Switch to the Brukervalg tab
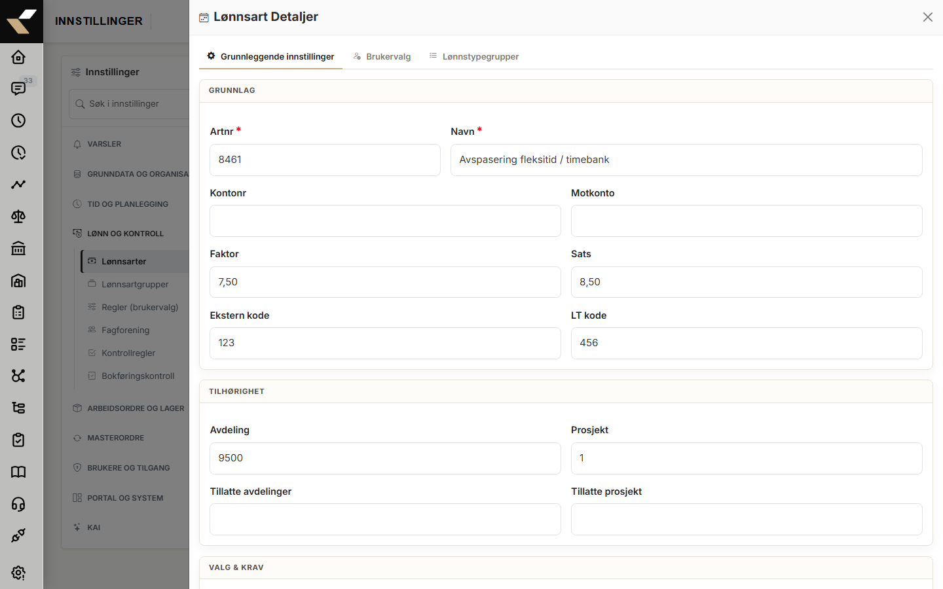943x589 pixels. click(382, 56)
